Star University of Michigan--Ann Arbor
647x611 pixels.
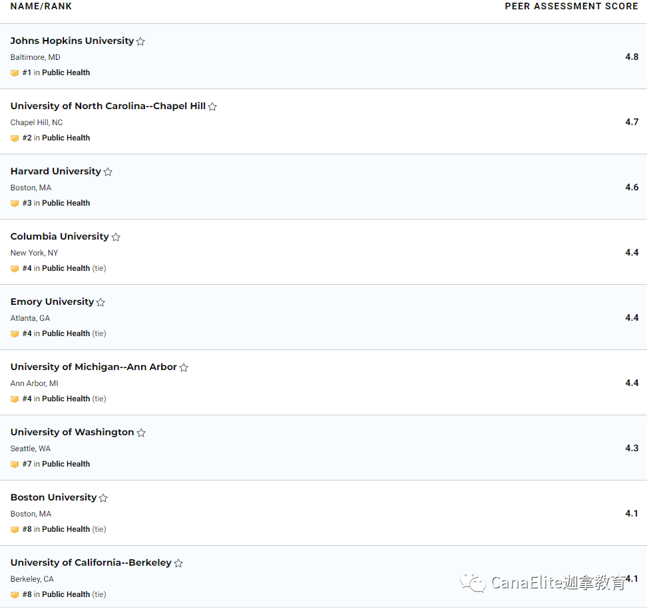tap(184, 367)
